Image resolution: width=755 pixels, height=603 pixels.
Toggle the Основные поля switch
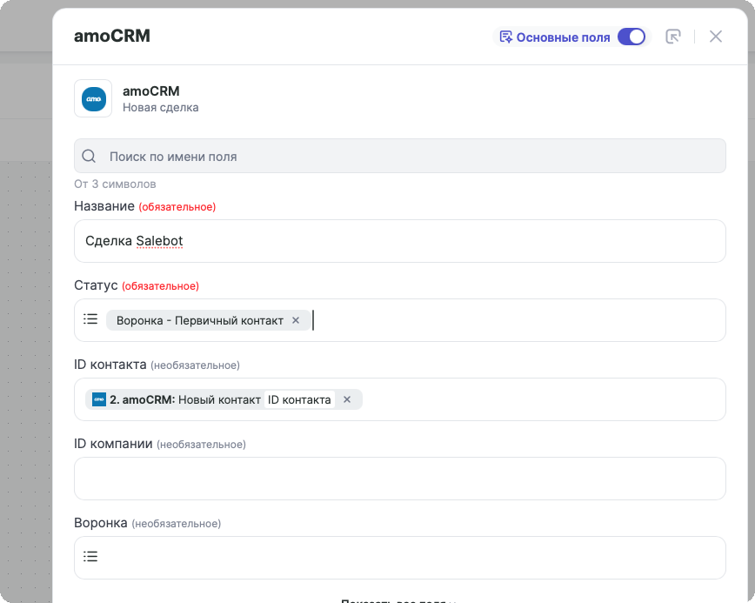pyautogui.click(x=631, y=37)
